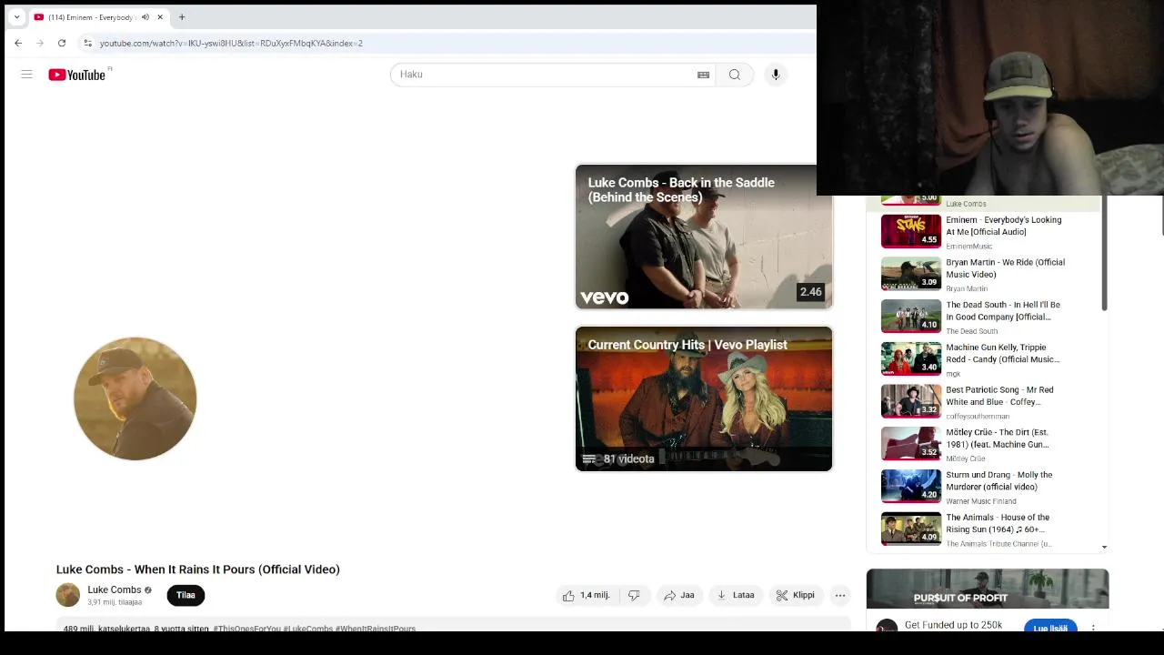
Task: Share the video with the Jaa button
Action: click(678, 595)
